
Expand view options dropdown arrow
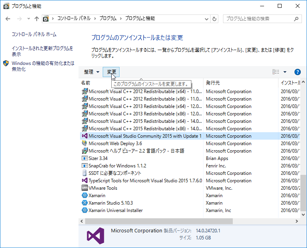tap(285, 72)
